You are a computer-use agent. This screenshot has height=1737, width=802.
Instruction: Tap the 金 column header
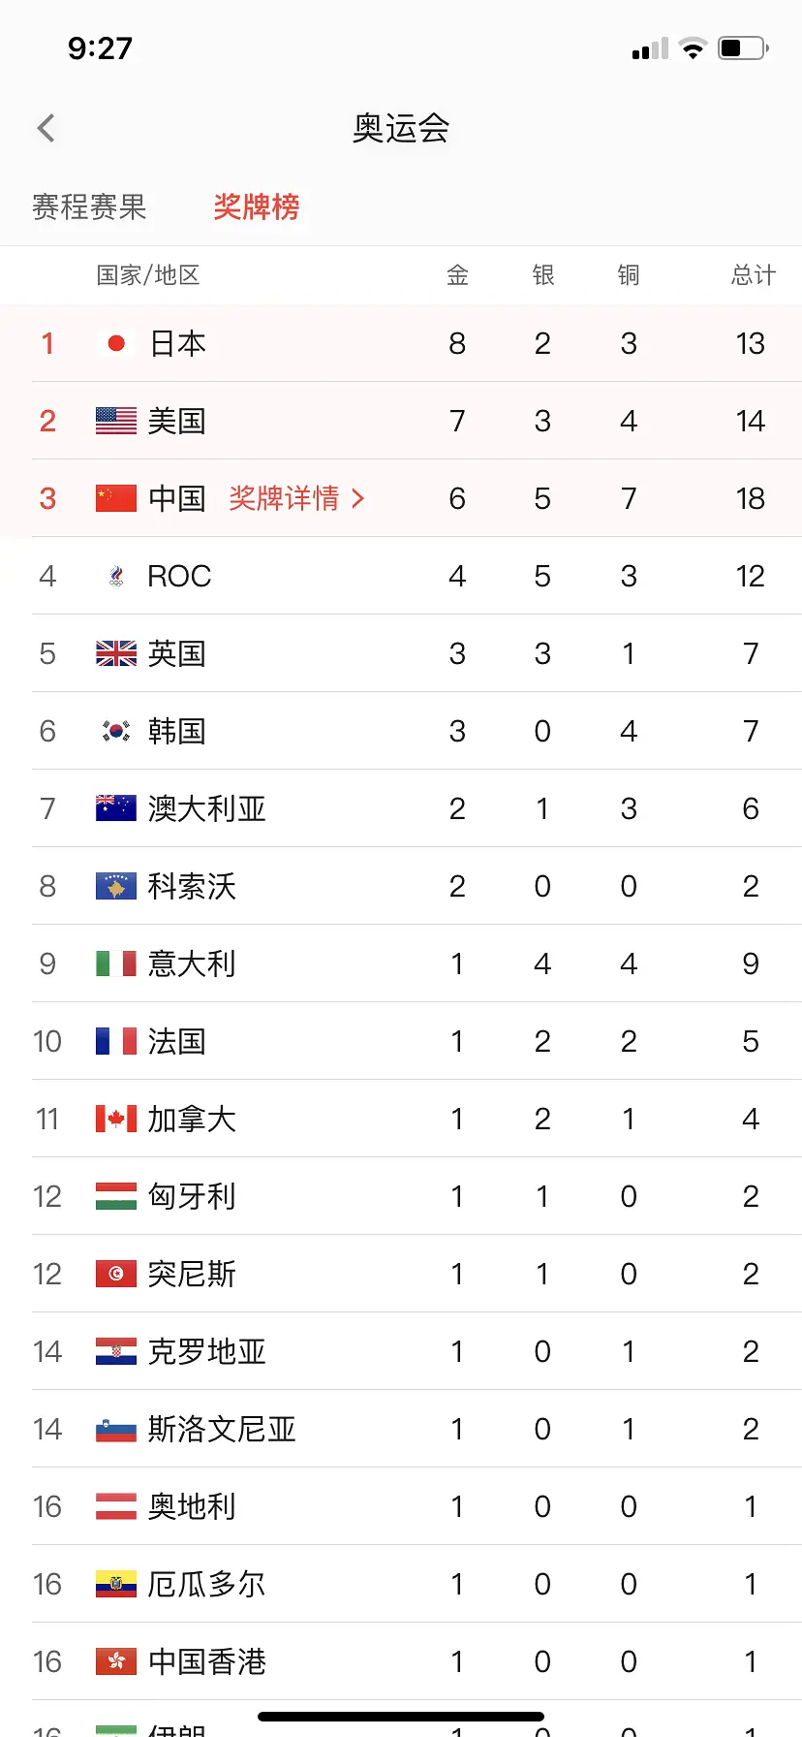coord(457,275)
